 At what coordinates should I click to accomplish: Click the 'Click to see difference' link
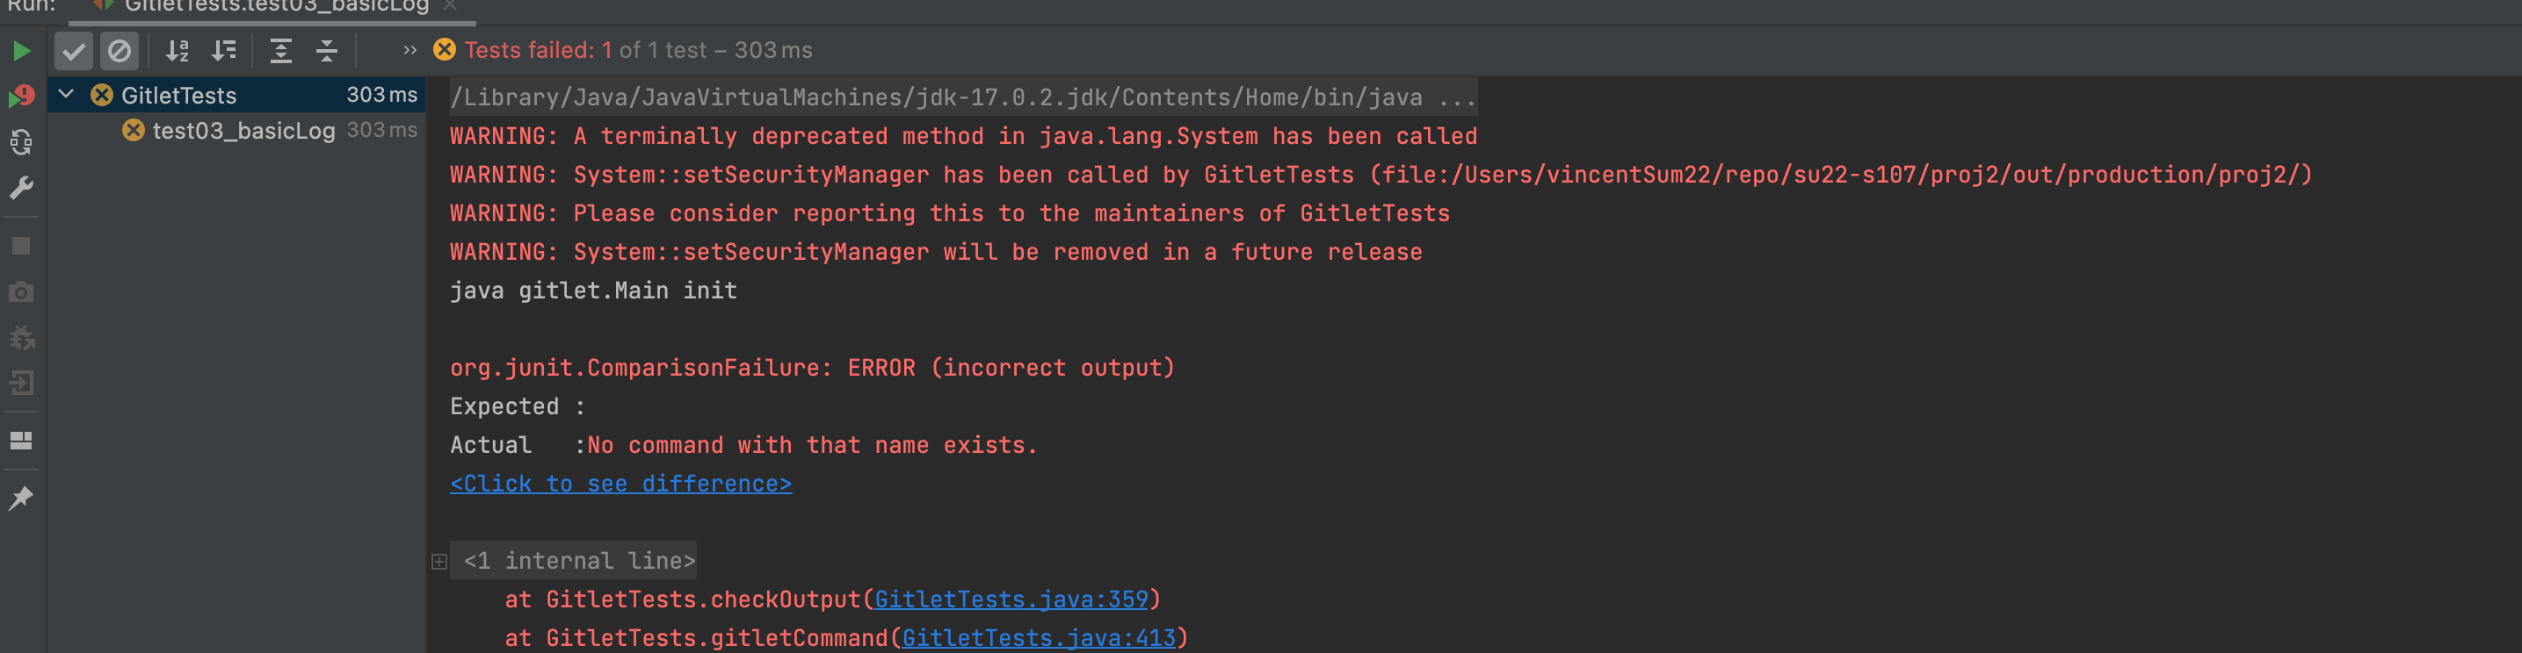620,484
